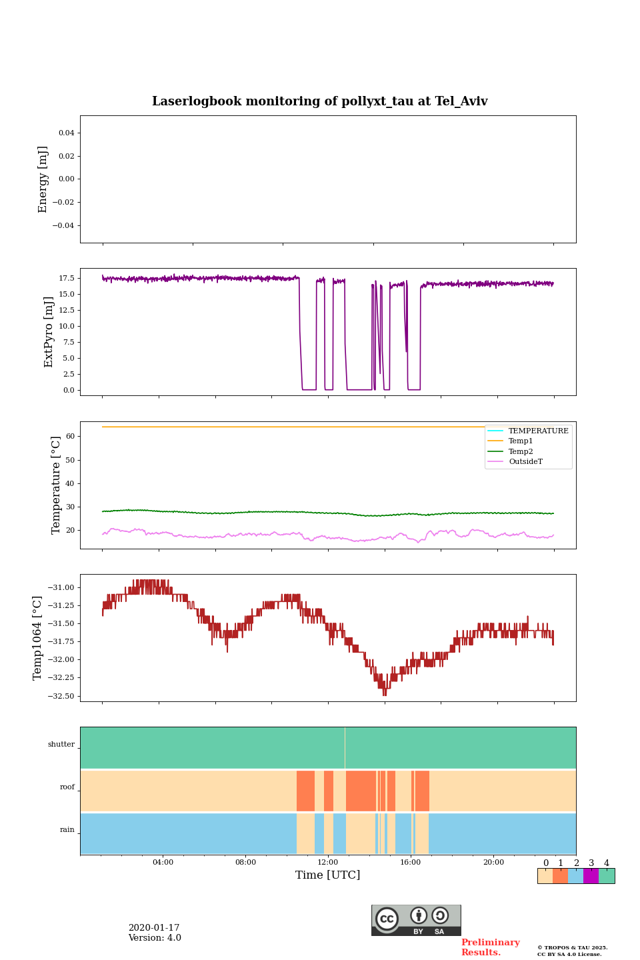Click the Creative Commons CC logo
This screenshot has width=640, height=960.
387,919
